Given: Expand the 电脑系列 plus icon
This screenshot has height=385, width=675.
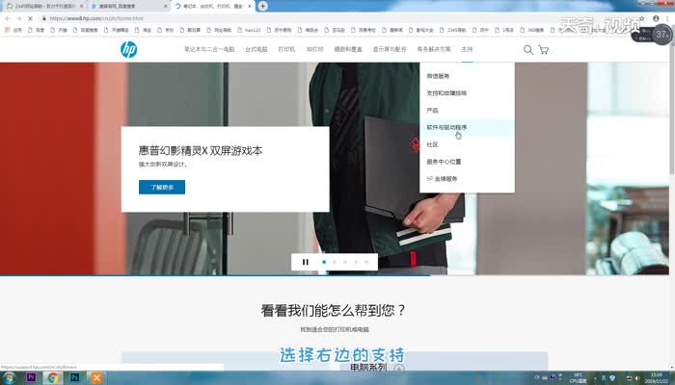Looking at the screenshot, I should pyautogui.click(x=399, y=369).
